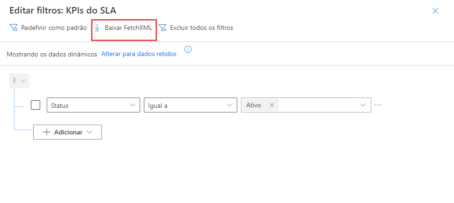Close the Editar filtros panel

pos(435,11)
